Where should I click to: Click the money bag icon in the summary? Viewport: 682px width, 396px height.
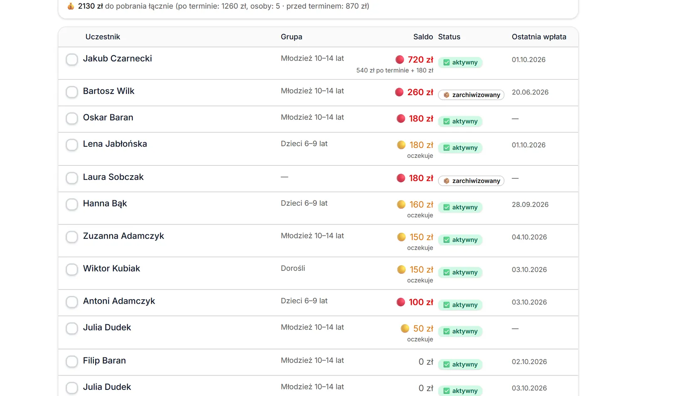71,6
